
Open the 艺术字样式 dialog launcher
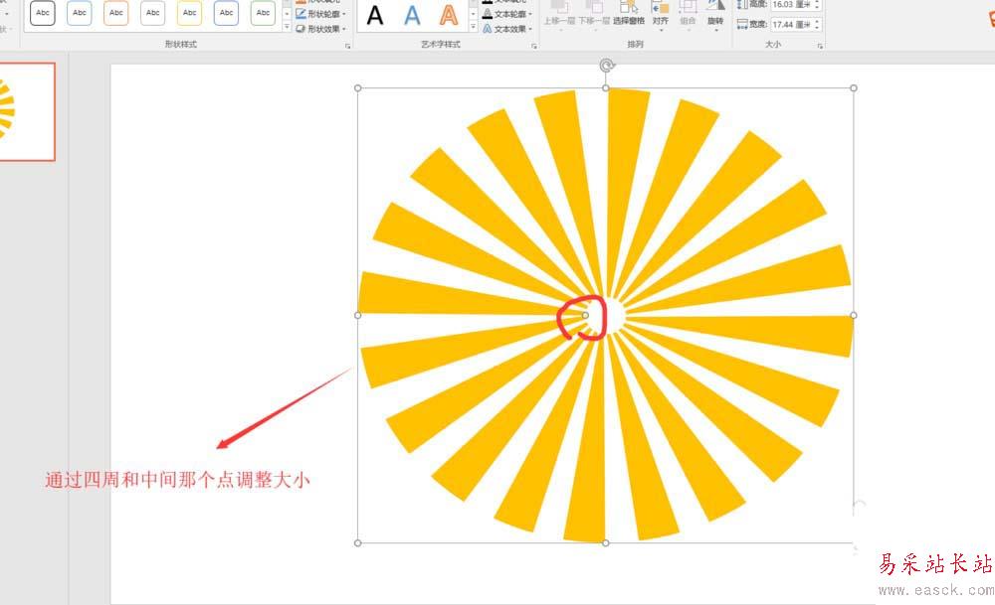click(534, 46)
